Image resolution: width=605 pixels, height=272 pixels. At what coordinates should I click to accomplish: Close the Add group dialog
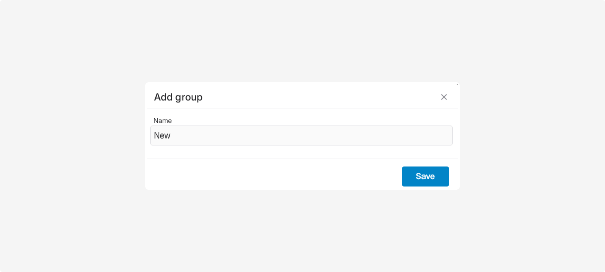point(444,97)
